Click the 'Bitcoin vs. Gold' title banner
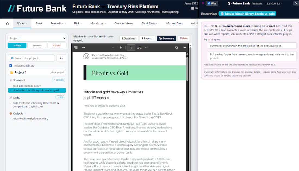 click(x=135, y=73)
